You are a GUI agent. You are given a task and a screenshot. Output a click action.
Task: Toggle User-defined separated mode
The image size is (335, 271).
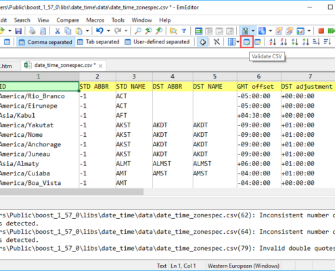tap(157, 42)
